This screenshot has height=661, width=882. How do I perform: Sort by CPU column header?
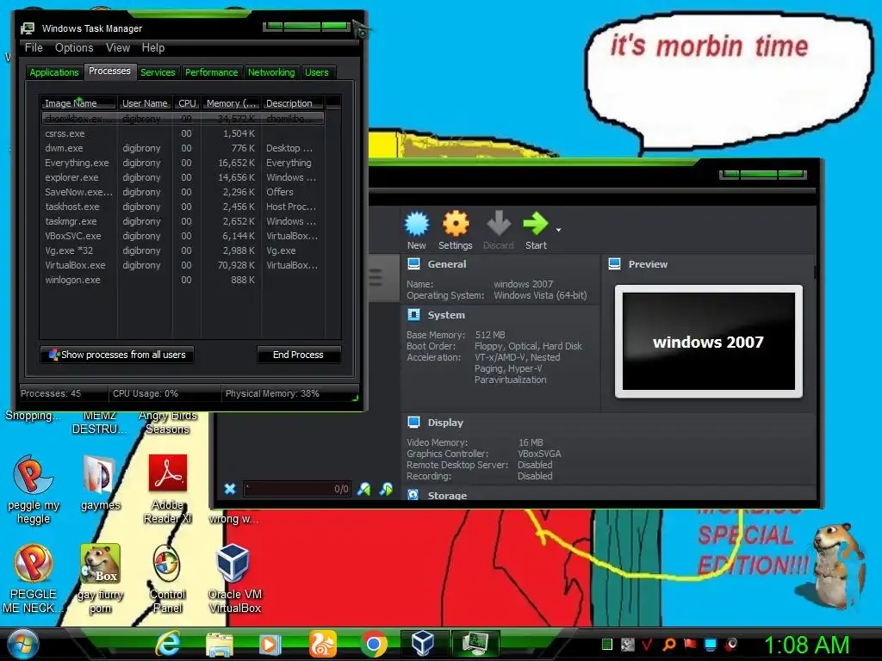187,103
